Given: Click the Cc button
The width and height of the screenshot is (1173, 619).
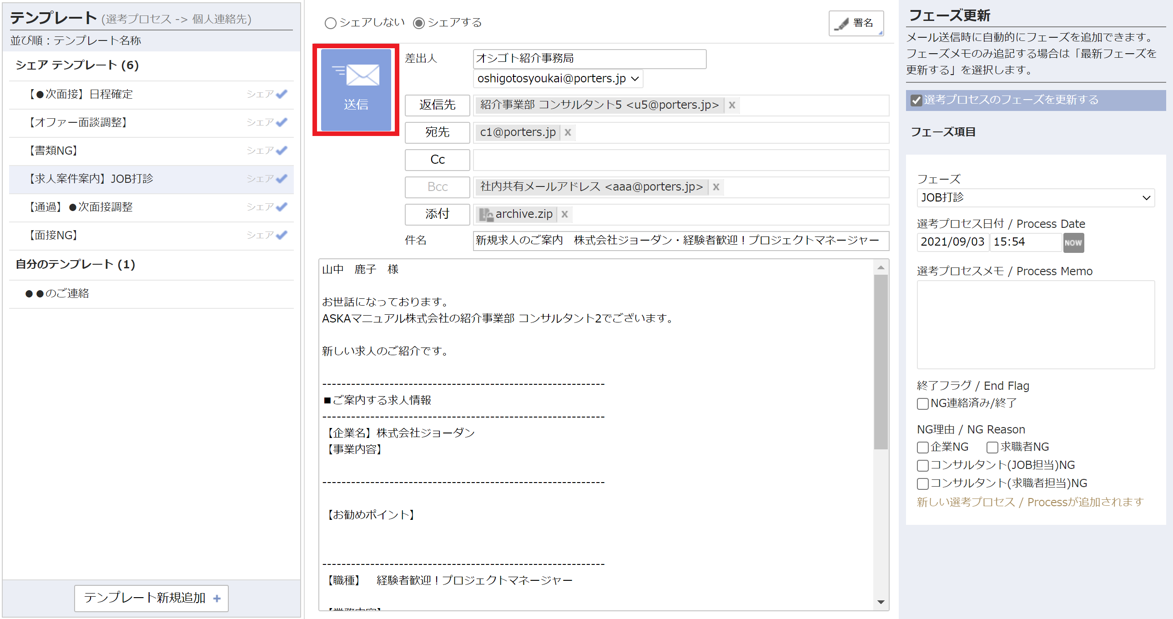Looking at the screenshot, I should coord(437,160).
